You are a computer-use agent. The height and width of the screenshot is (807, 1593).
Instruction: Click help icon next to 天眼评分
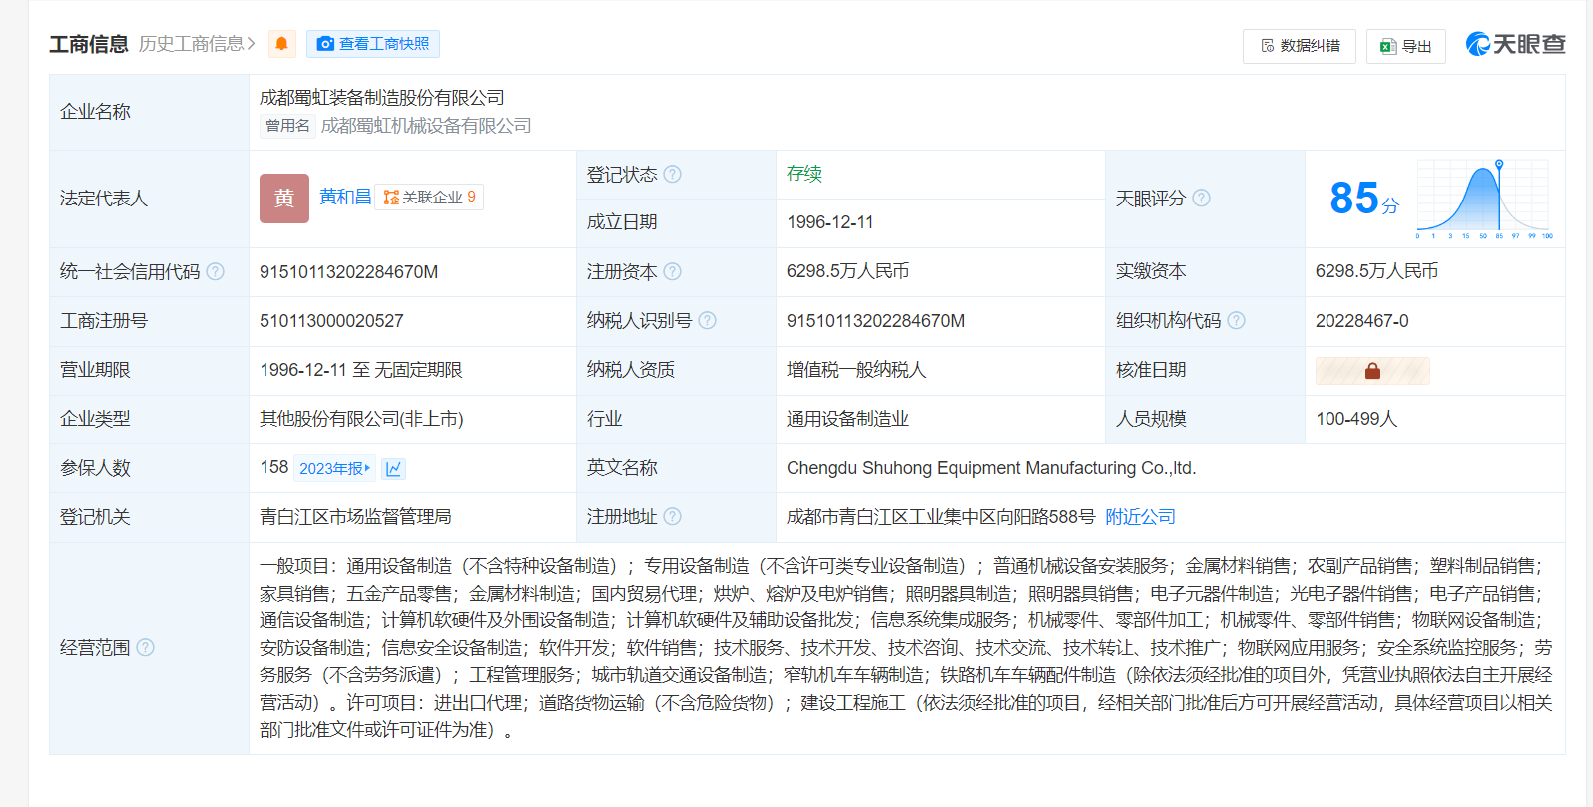coord(1202,198)
